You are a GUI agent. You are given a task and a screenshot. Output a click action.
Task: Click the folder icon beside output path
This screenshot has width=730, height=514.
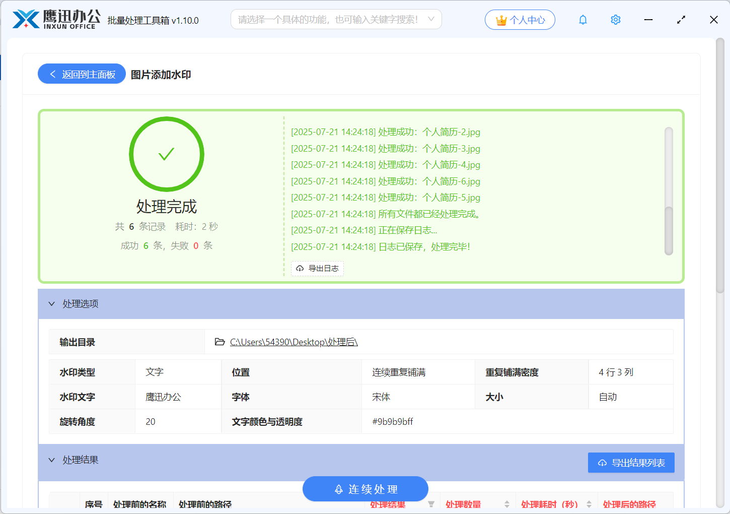click(x=220, y=342)
